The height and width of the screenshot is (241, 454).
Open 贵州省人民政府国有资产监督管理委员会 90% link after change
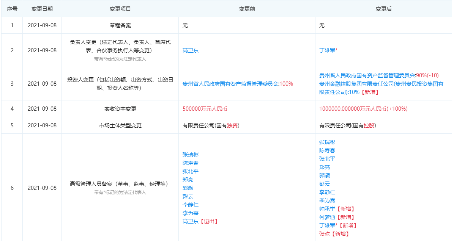(367, 75)
